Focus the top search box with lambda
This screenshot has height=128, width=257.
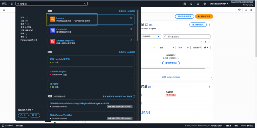click(x=51, y=4)
